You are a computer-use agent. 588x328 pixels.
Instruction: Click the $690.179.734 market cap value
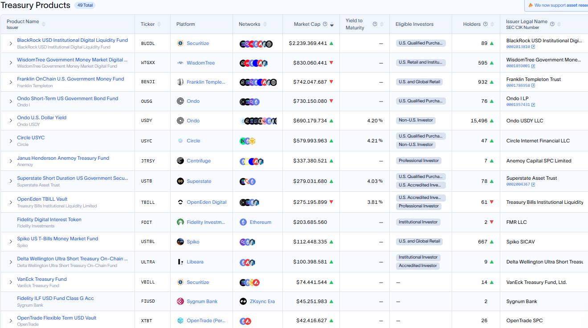click(310, 121)
